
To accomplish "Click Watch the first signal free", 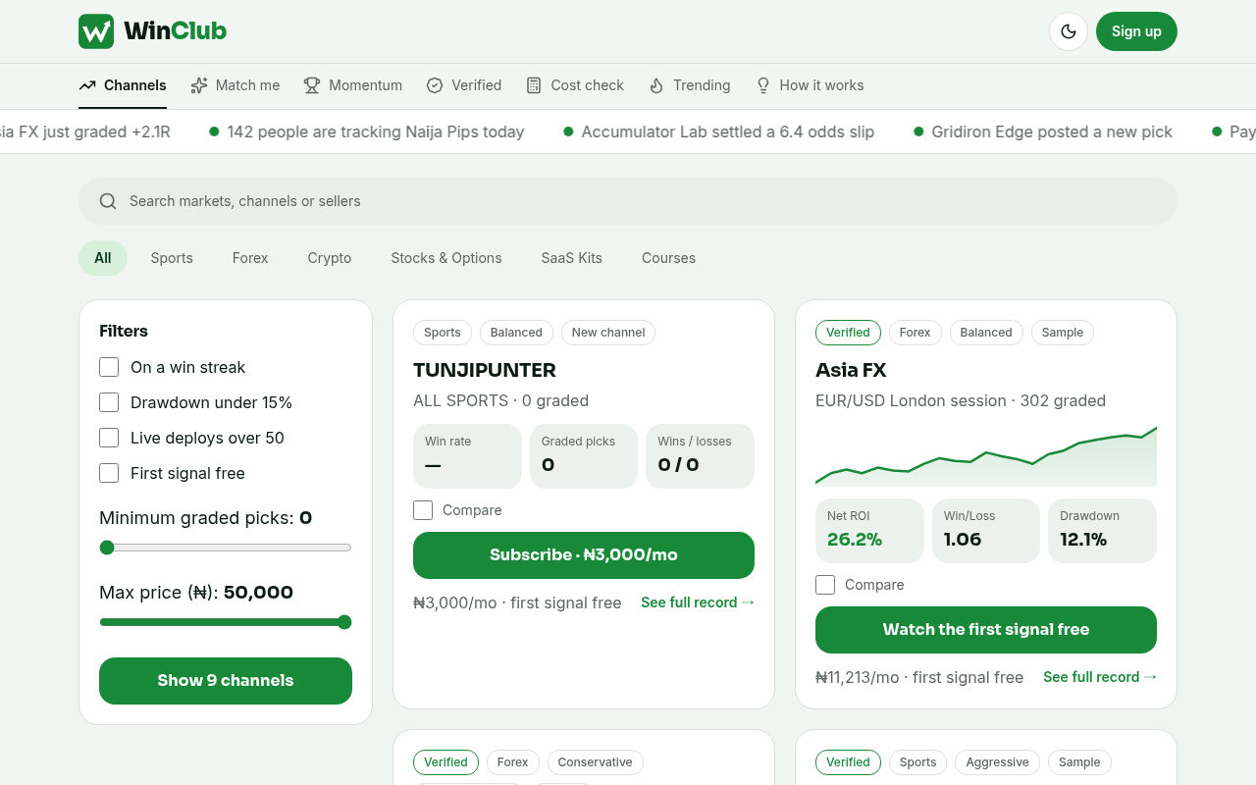I will [x=986, y=630].
